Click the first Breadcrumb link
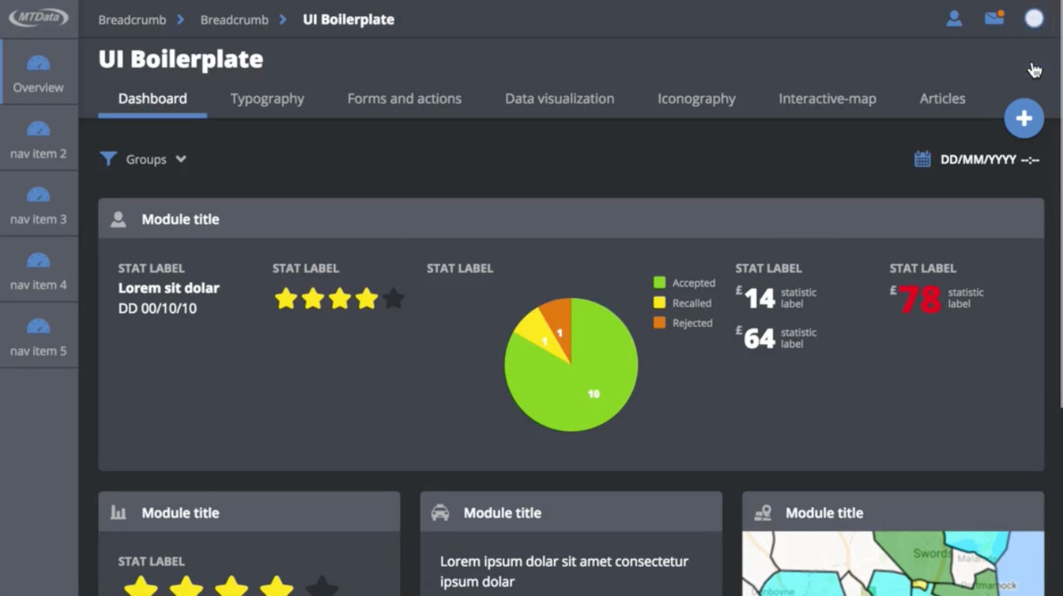This screenshot has height=596, width=1063. 132,20
